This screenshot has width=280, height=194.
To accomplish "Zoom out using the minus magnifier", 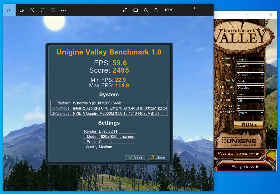I will [146, 10].
